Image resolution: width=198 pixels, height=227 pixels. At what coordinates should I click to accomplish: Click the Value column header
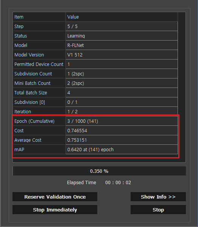click(x=122, y=17)
